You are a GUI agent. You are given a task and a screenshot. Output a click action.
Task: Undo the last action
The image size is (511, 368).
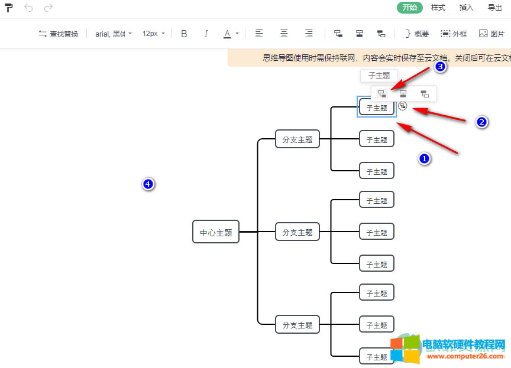tap(28, 8)
